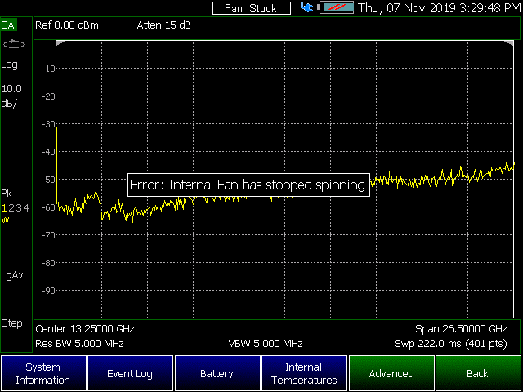Click the Span 26.50000 GHz readout
Screen dimensions: 523x392
tap(461, 329)
